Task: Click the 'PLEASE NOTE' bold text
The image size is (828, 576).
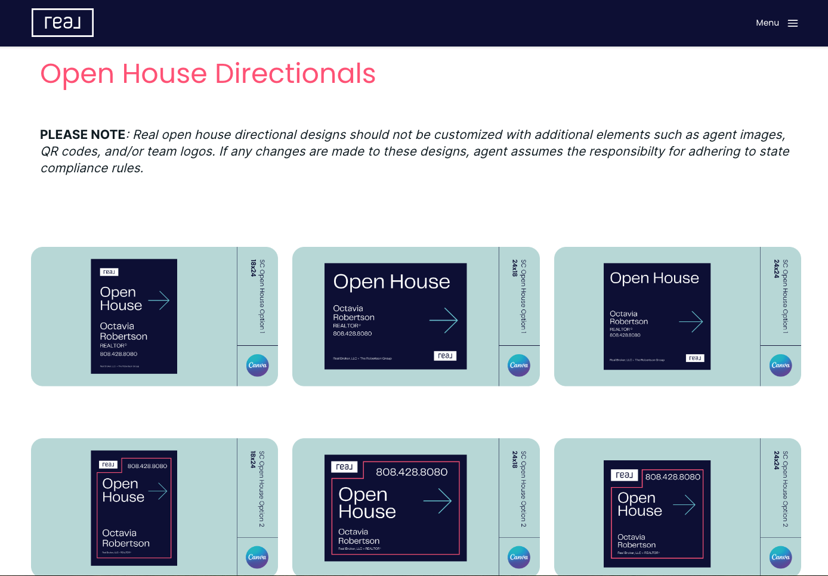Action: [x=83, y=135]
